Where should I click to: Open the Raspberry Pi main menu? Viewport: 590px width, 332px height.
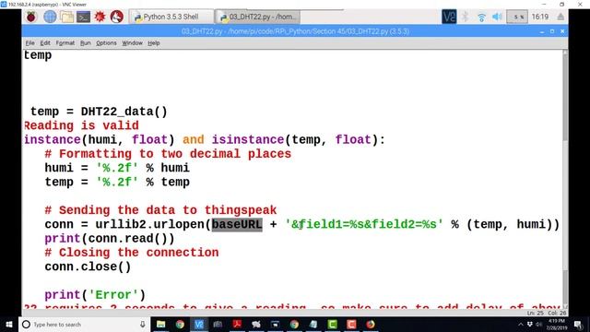pyautogui.click(x=31, y=17)
